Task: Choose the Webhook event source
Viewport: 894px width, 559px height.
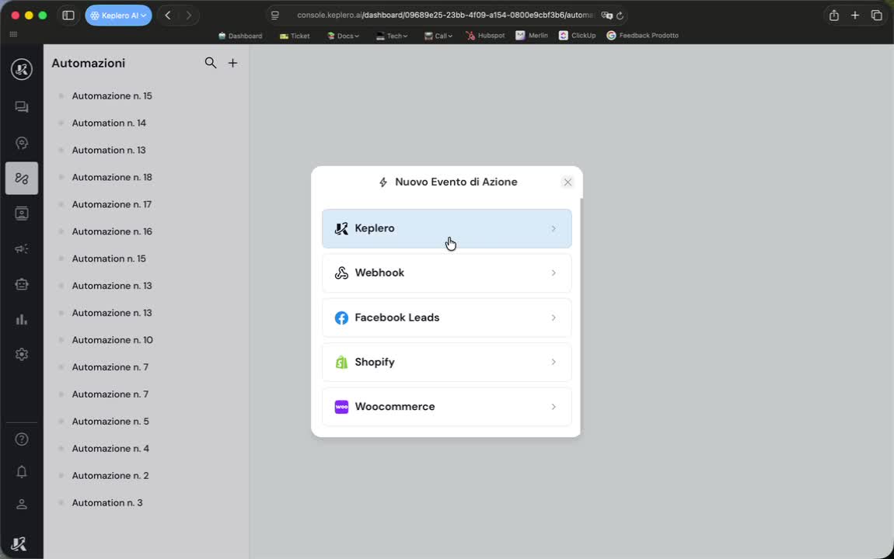Action: coord(446,273)
